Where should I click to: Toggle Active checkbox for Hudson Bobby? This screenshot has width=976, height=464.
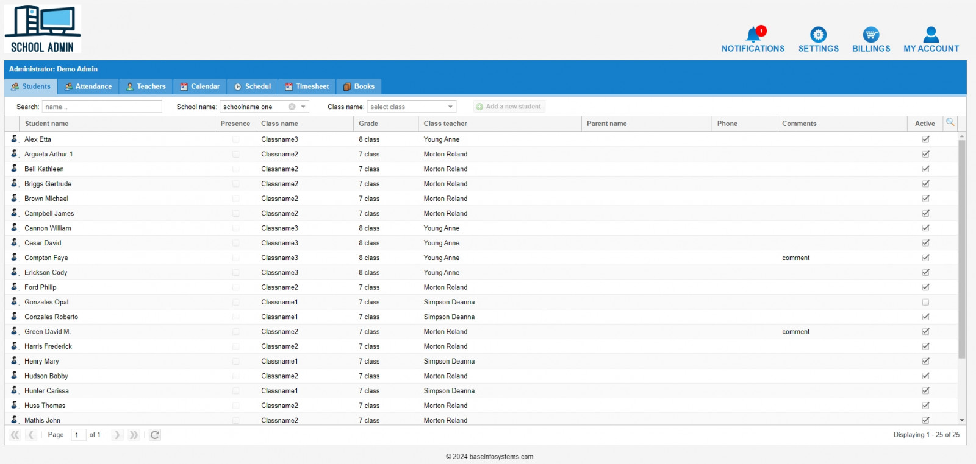coord(925,376)
